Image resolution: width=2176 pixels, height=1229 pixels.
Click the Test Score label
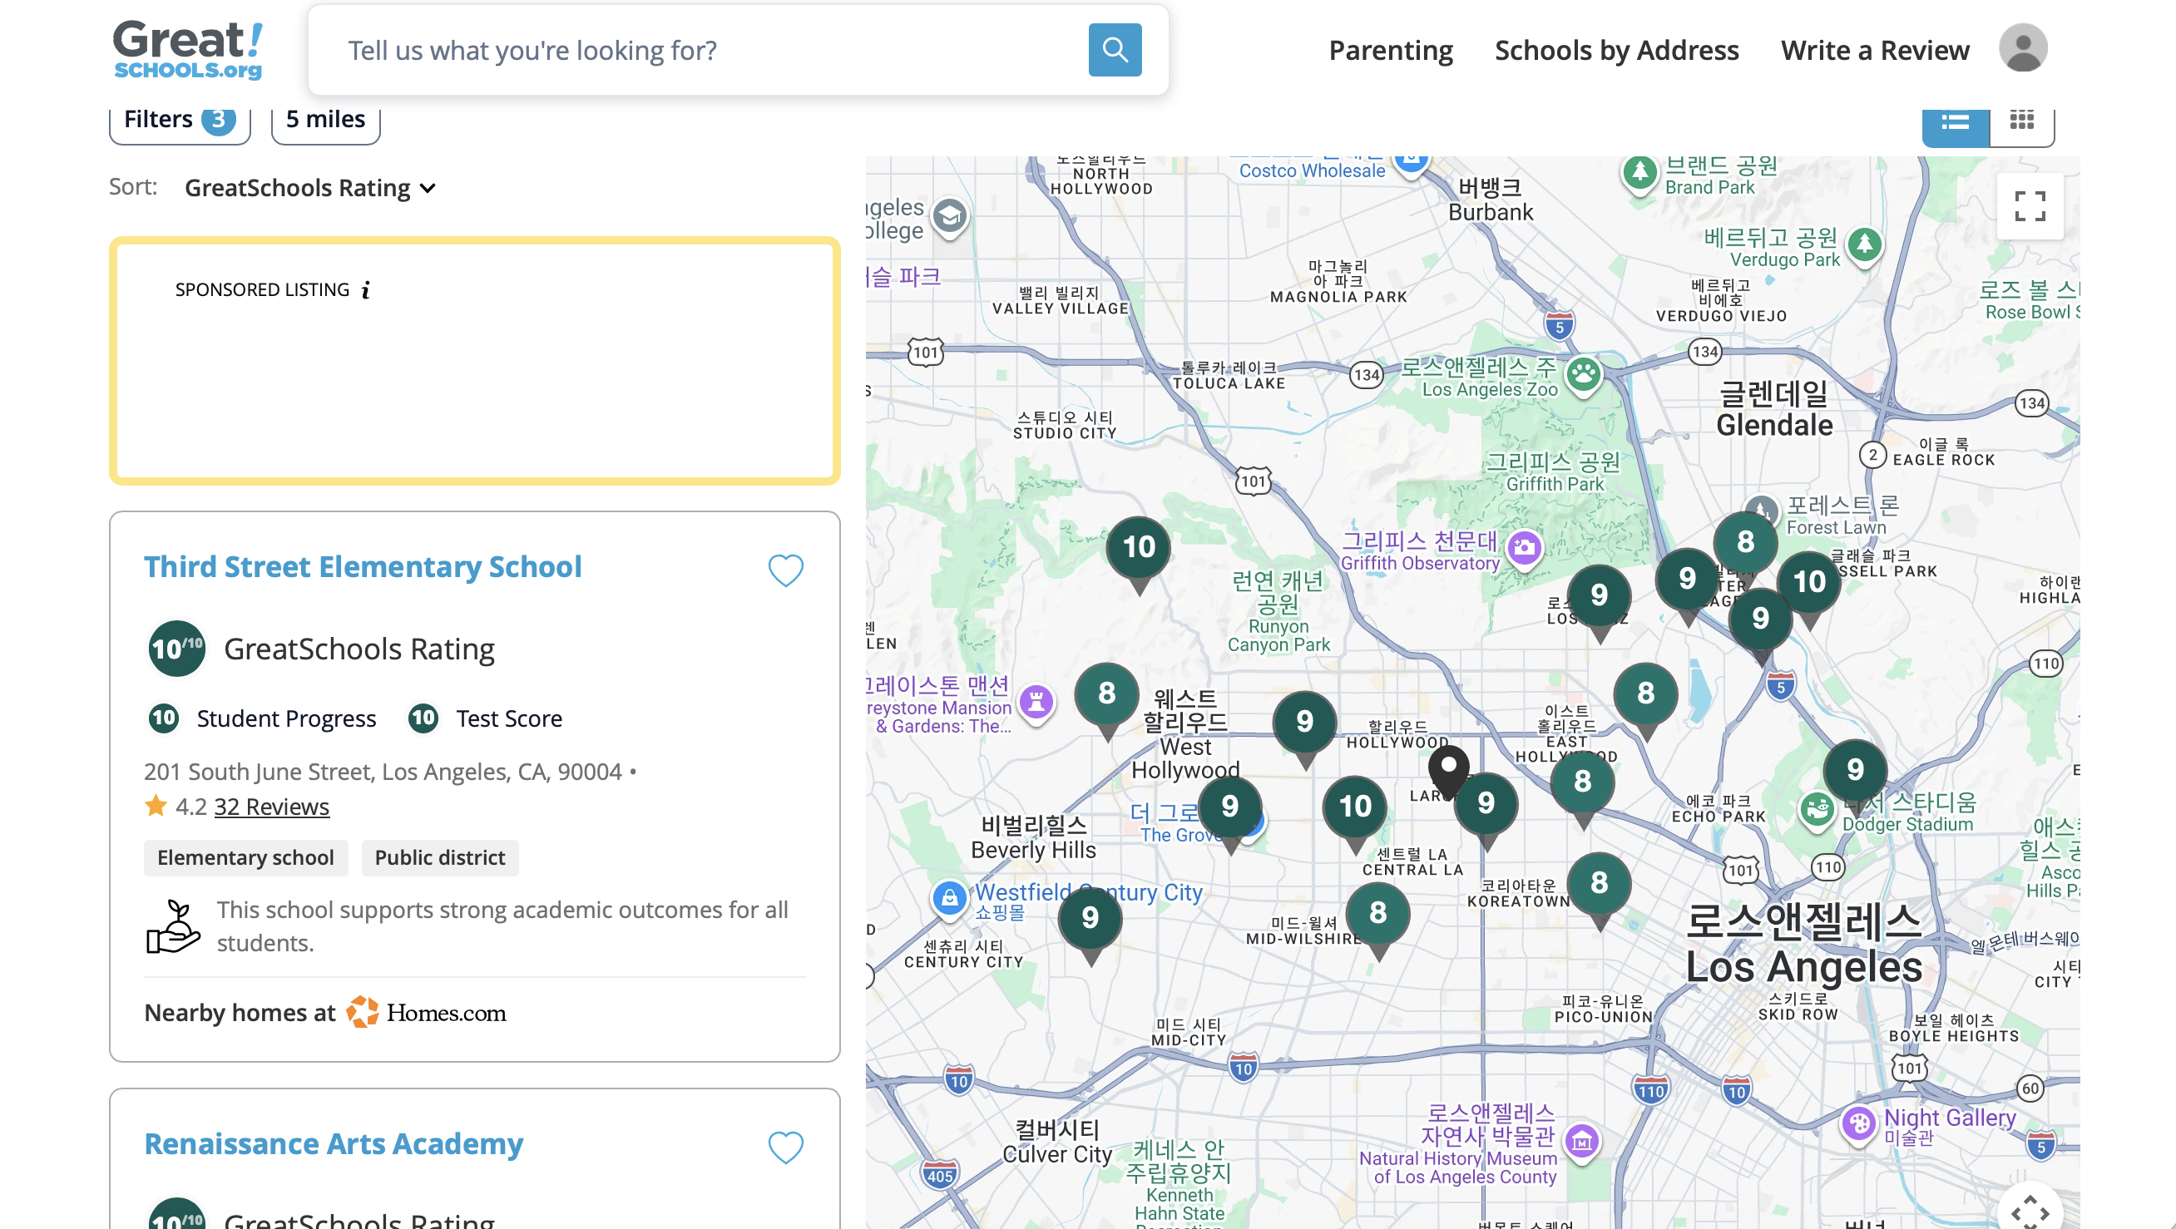tap(509, 718)
